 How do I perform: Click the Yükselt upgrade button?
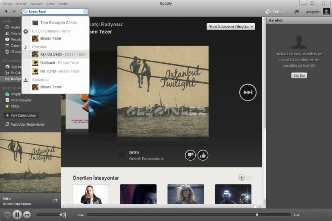tap(276, 12)
